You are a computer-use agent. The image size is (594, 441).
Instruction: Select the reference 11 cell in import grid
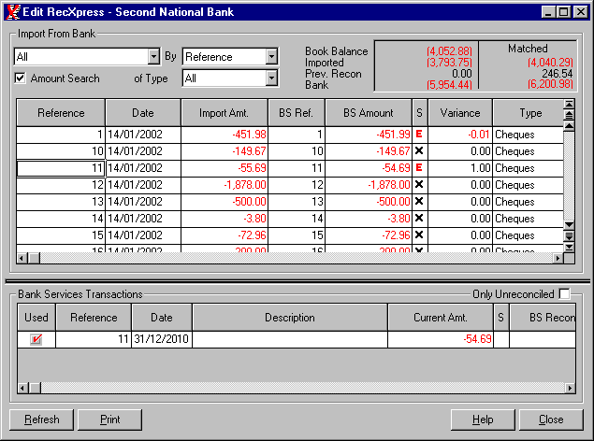[61, 168]
